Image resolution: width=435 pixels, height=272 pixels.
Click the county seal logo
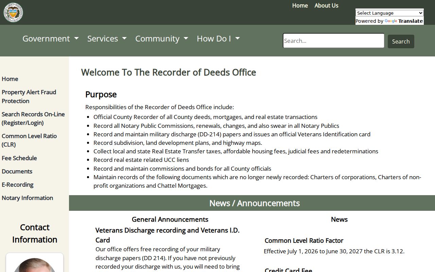point(13,13)
